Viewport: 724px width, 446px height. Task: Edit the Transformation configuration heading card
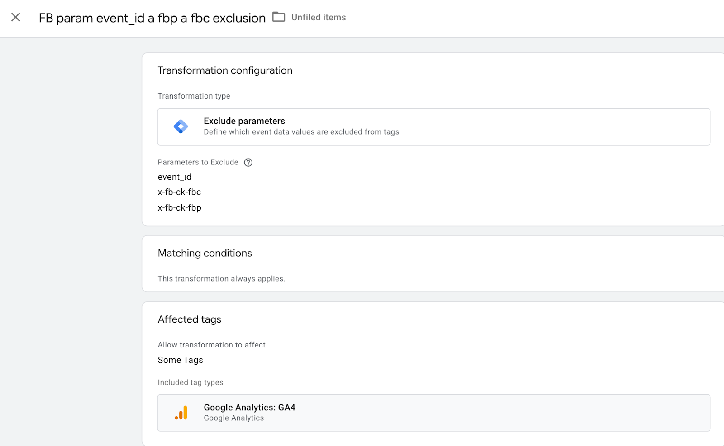point(225,70)
